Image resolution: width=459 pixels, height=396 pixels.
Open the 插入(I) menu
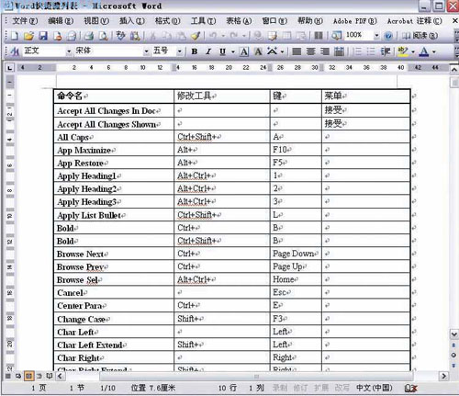pos(132,21)
